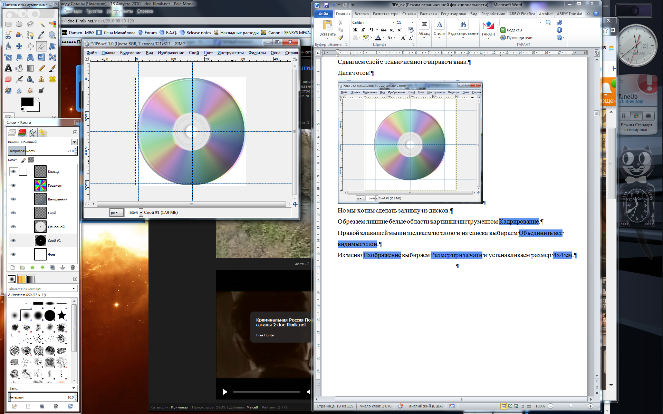Toggle visibility of the Слой layer

[x=13, y=213]
